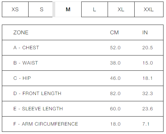This screenshot has width=166, height=134.
Task: Click the arm circumference 7.1 inch value
Action: pyautogui.click(x=146, y=124)
